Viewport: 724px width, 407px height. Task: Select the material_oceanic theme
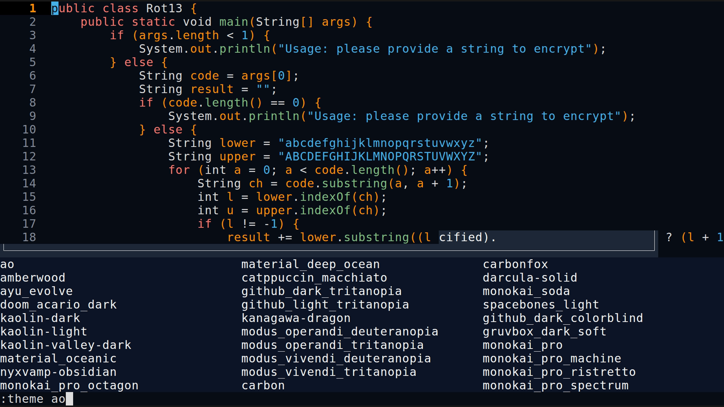(x=58, y=358)
